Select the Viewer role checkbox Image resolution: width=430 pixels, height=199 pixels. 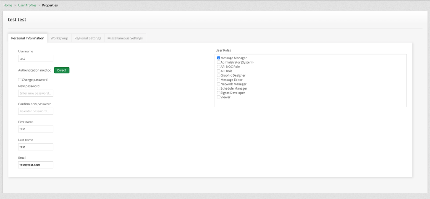click(218, 97)
